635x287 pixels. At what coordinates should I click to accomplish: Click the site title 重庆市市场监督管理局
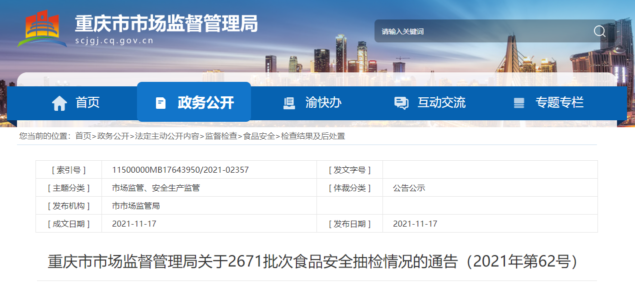pos(166,23)
